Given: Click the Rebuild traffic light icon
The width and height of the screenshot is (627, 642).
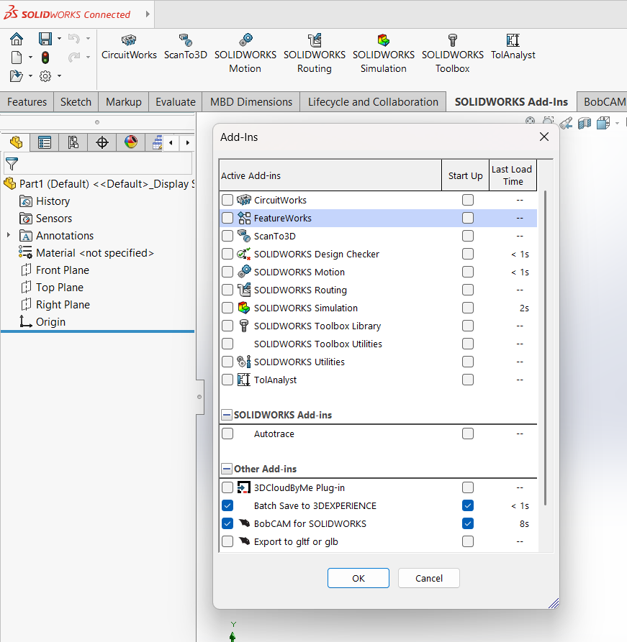Looking at the screenshot, I should click(45, 58).
